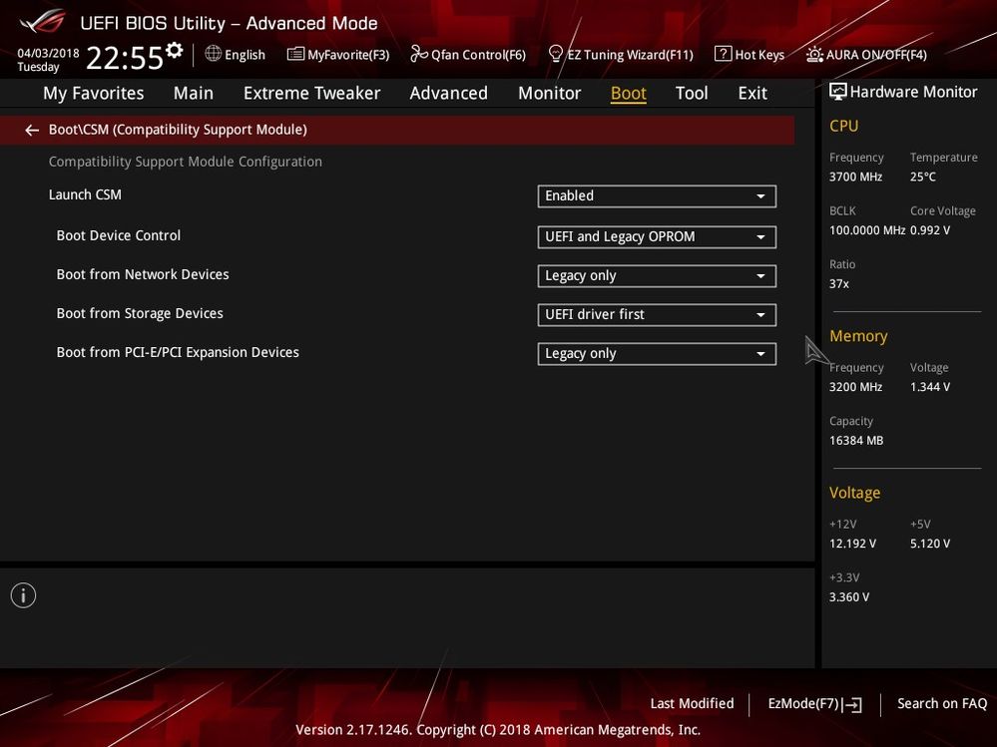Open Boot from Network Devices dropdown

[657, 276]
